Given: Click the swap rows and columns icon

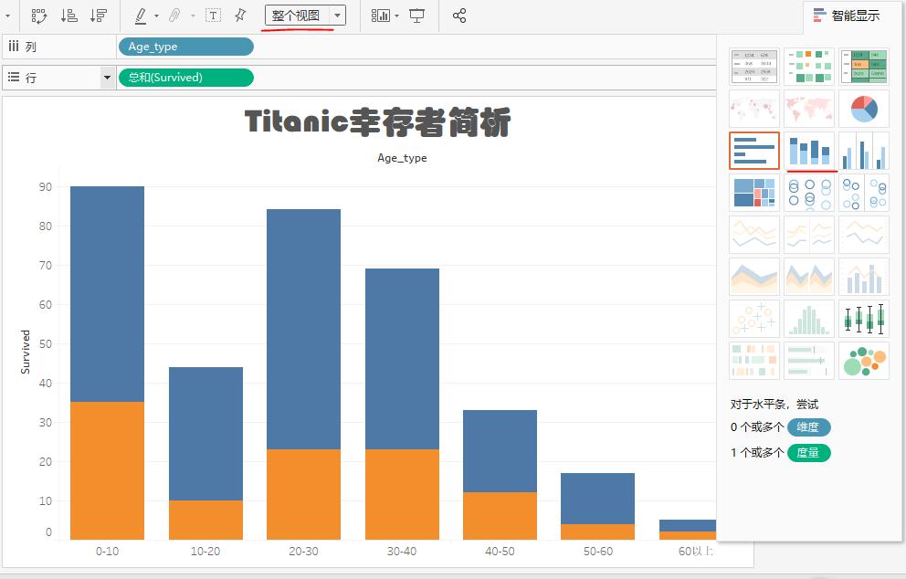Looking at the screenshot, I should [38, 16].
